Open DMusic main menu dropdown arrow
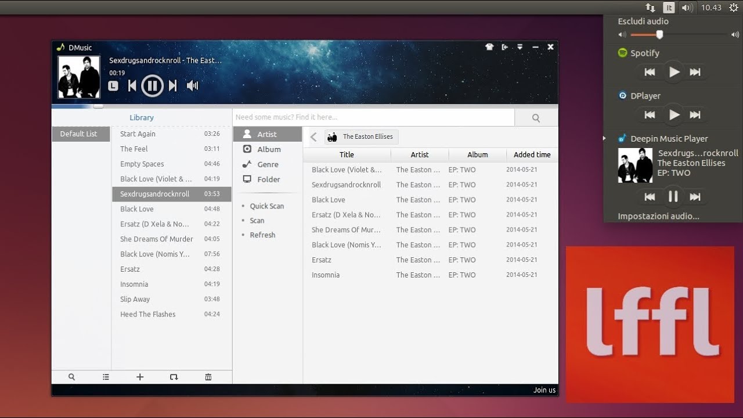 pyautogui.click(x=520, y=47)
